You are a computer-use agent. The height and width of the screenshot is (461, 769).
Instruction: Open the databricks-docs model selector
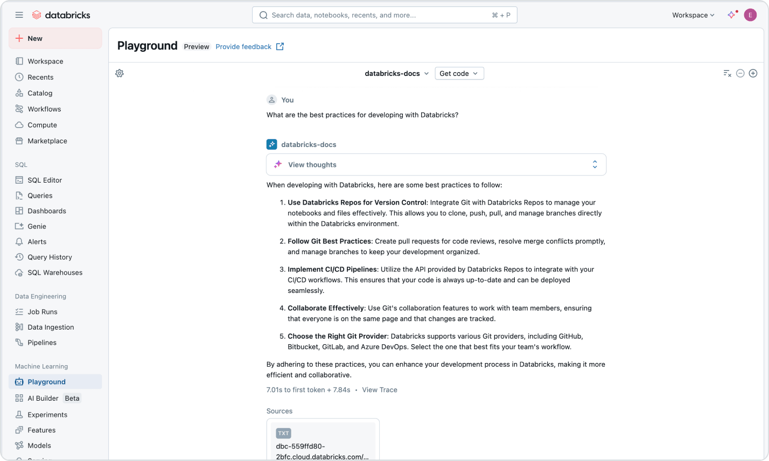(396, 73)
